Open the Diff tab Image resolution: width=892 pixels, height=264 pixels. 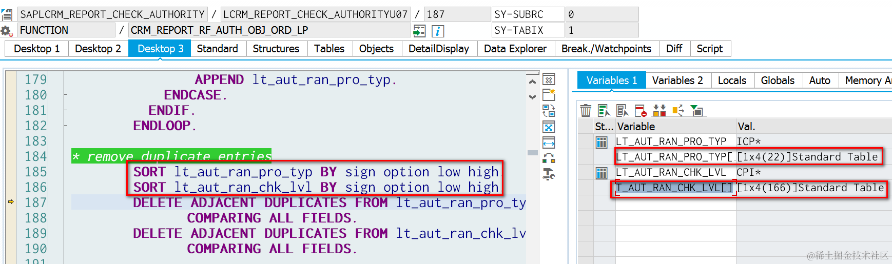[674, 49]
